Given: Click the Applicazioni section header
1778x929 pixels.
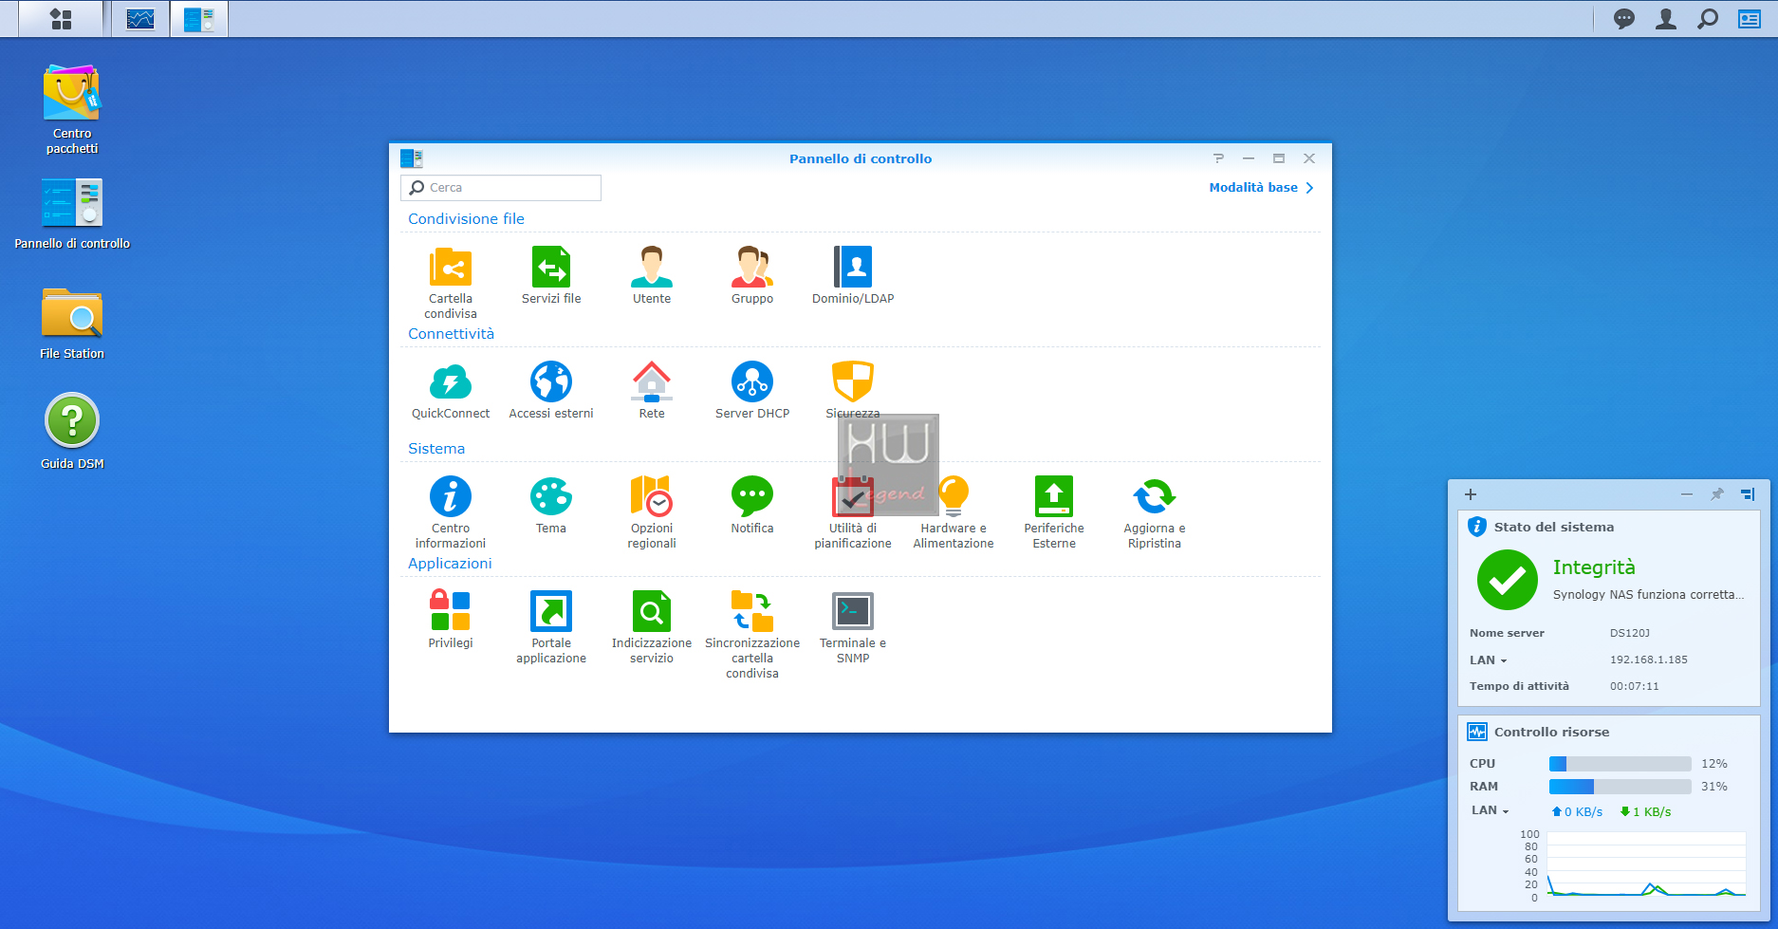Looking at the screenshot, I should 450,564.
